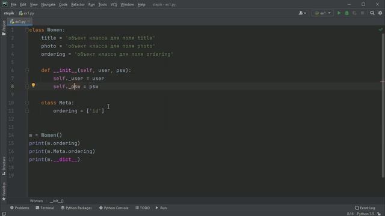Collapse the class Women fold marker on line 1
This screenshot has height=216, width=385.
(27, 30)
